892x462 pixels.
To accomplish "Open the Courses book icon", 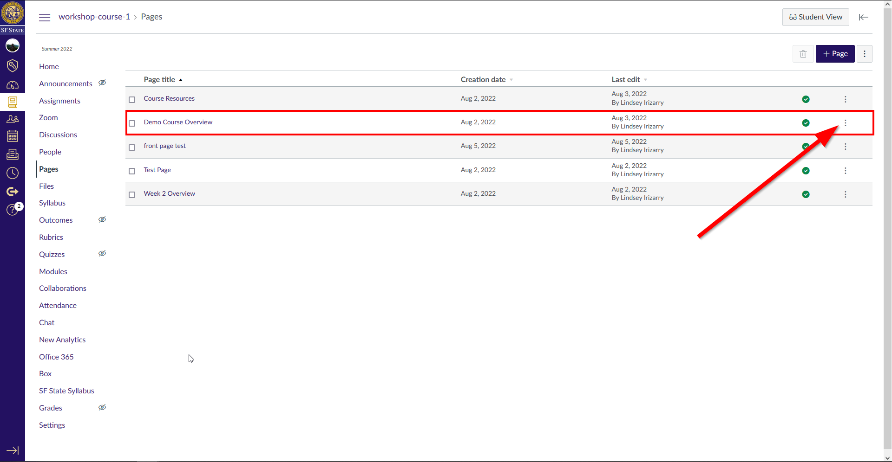I will click(13, 102).
